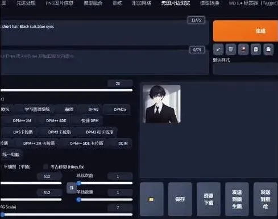The image size is (278, 219).
Task: Click the 保存 button
Action: (180, 199)
